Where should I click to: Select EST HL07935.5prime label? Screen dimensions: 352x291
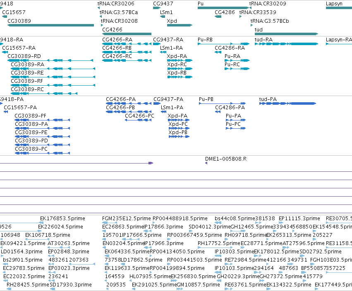151,277
